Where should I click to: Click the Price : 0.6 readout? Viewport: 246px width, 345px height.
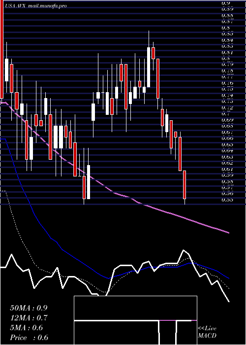coord(29,338)
